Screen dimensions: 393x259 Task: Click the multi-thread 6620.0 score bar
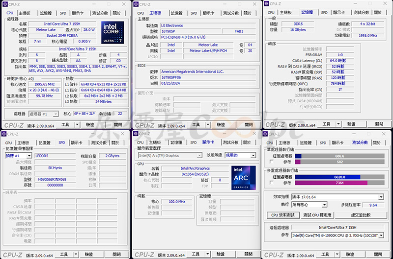click(x=339, y=177)
